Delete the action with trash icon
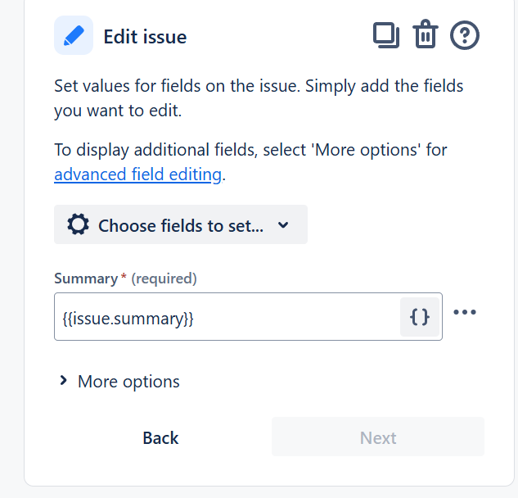518x498 pixels. point(426,34)
